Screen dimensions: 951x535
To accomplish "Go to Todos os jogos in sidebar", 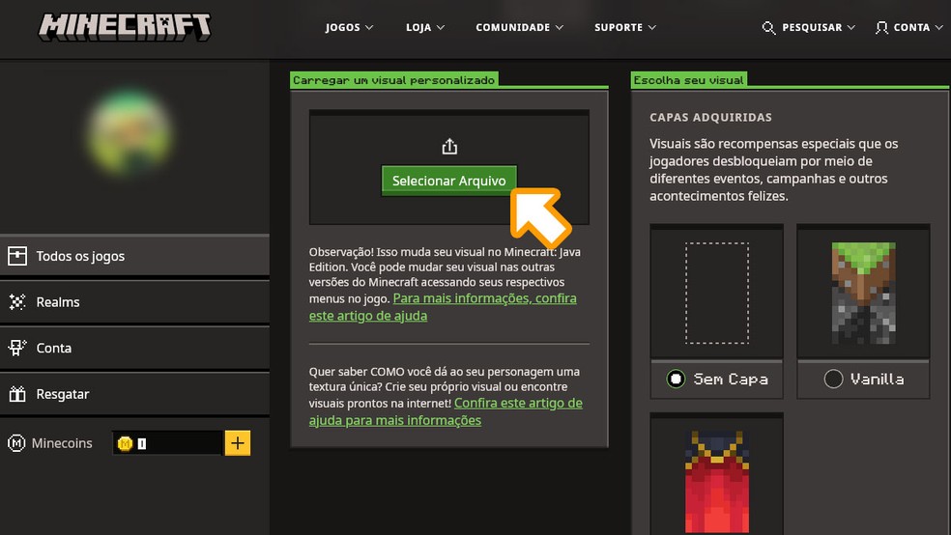I will pyautogui.click(x=134, y=256).
